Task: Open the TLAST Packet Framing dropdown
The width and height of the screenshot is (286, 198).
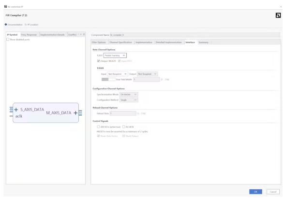Action: click(115, 56)
